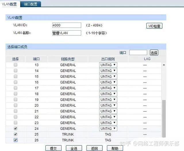Open the UNTAG dropdown for port 22
Screen dimensions: 184x151
coord(108,117)
